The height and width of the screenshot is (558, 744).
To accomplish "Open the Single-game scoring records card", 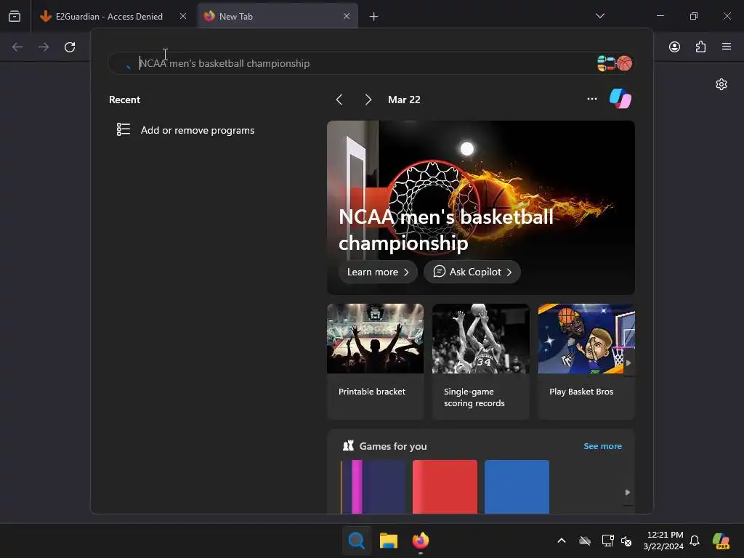I will point(481,362).
